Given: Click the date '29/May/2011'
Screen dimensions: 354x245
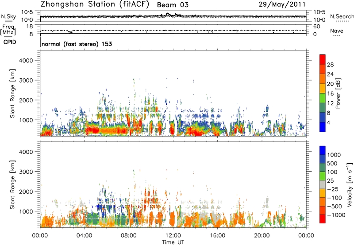Looking at the screenshot, I should [282, 4].
